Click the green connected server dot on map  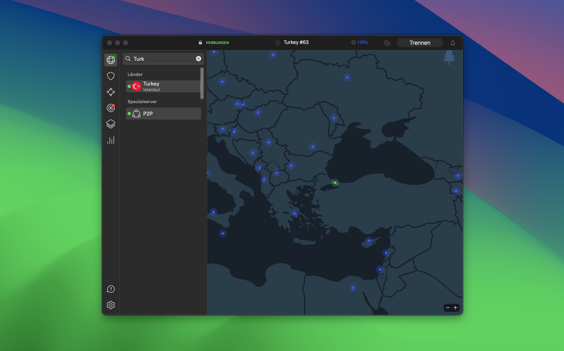pos(335,183)
